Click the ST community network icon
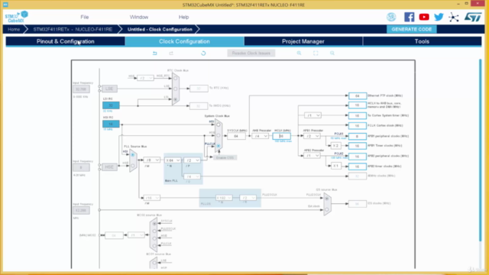Screen dimensions: 489x275 [454, 17]
